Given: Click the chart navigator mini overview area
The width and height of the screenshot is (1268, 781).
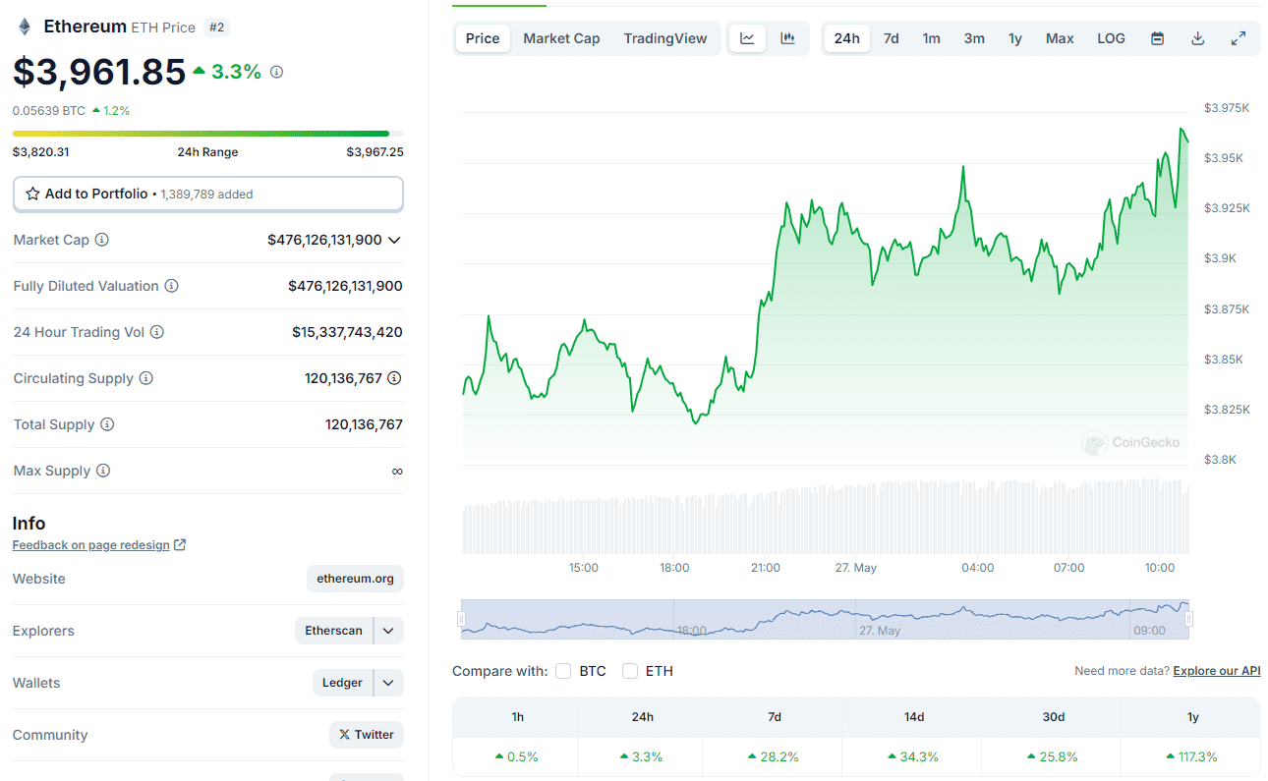Looking at the screenshot, I should tap(825, 619).
